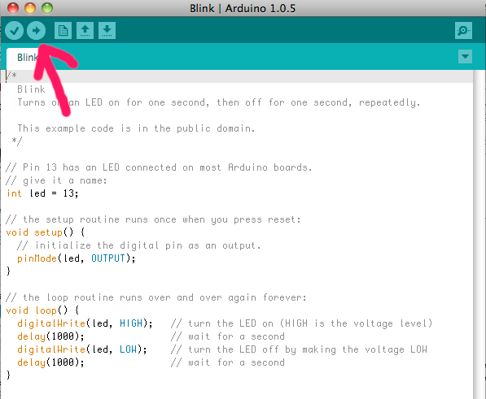486x399 pixels.
Task: Click on the pinMode(led, OUTPUT) line
Action: pos(77,258)
